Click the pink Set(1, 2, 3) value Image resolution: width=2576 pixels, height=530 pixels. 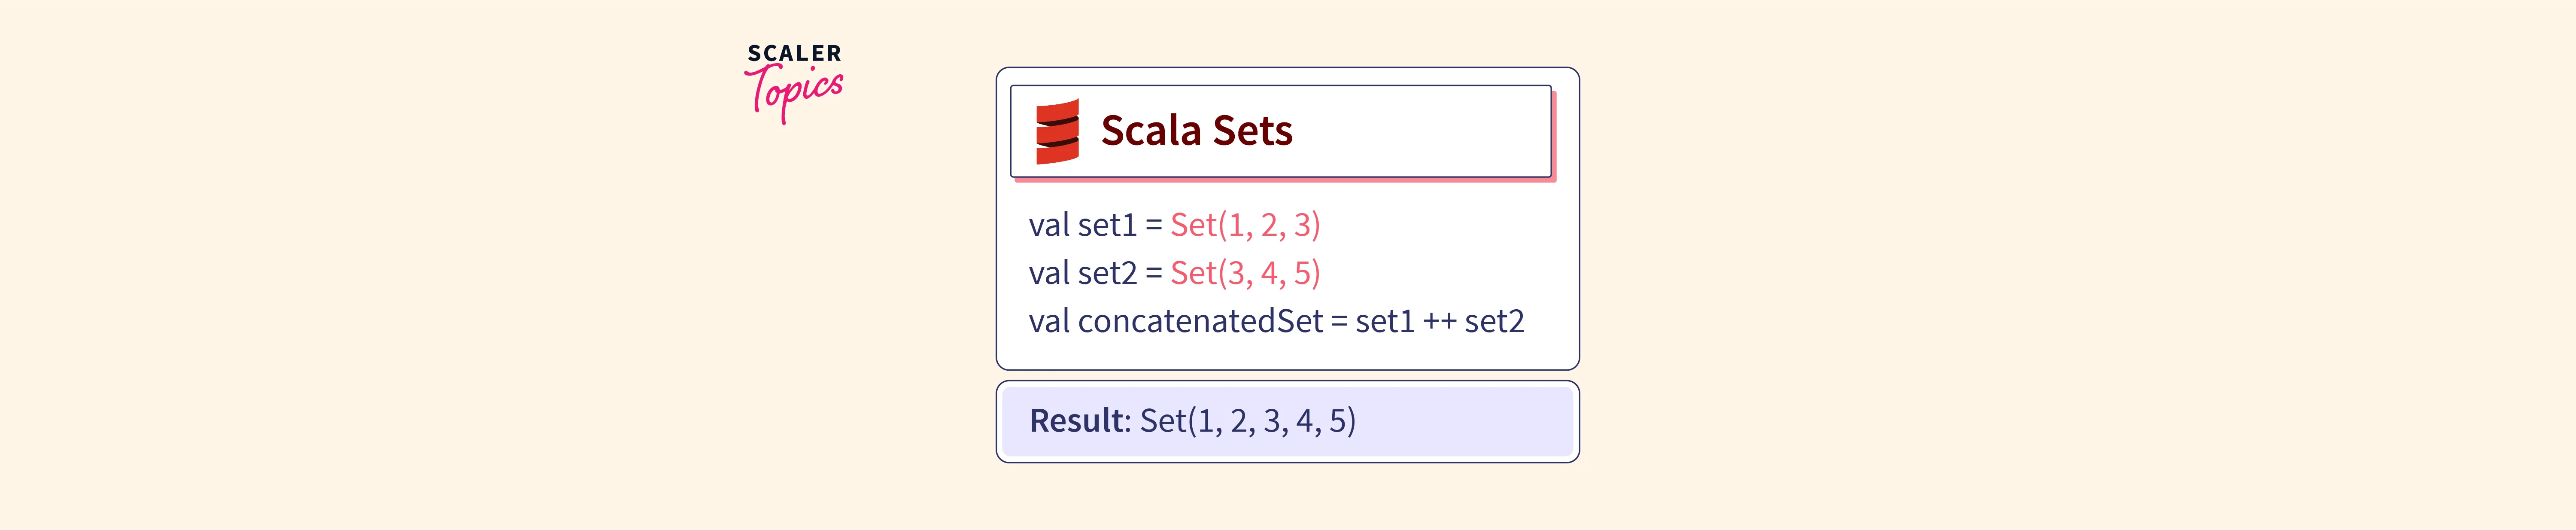(x=1245, y=225)
